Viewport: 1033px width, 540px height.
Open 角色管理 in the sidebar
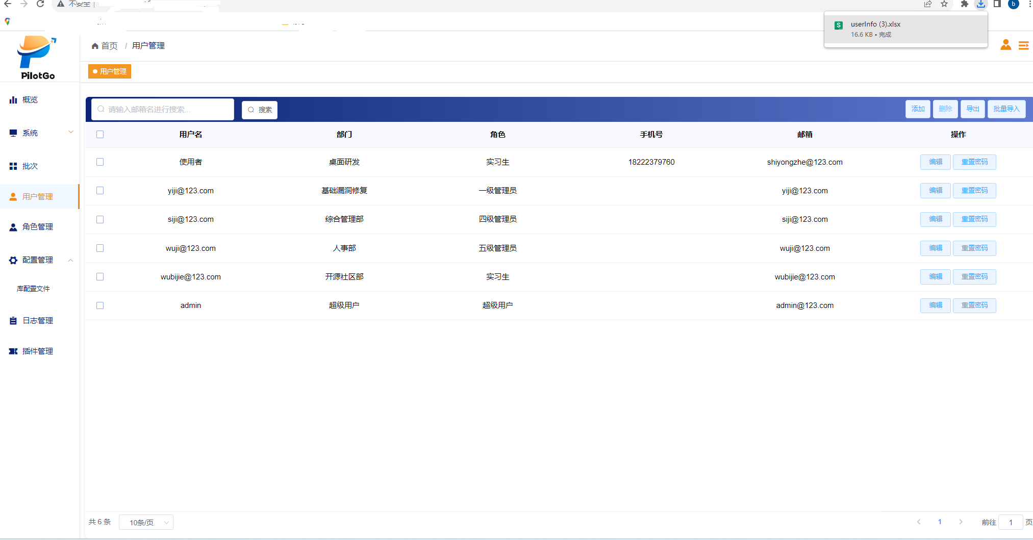pyautogui.click(x=38, y=227)
